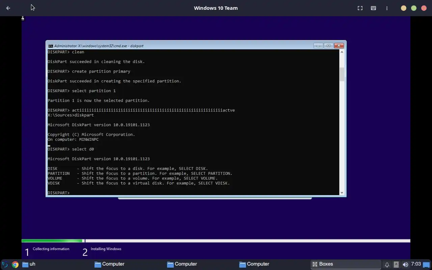
Task: Click the VOLUME help line
Action: [133, 178]
